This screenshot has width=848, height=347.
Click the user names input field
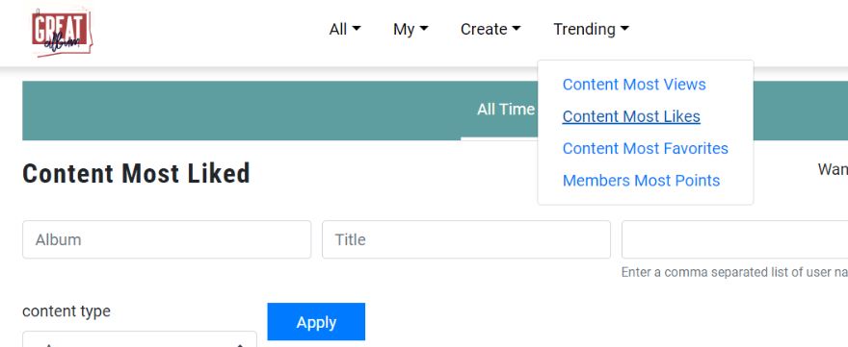734,239
